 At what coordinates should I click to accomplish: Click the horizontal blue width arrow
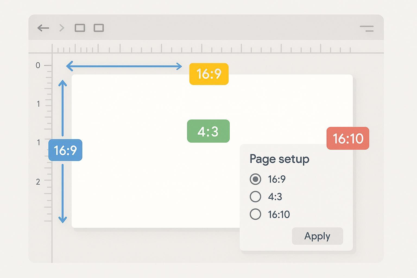tap(124, 66)
